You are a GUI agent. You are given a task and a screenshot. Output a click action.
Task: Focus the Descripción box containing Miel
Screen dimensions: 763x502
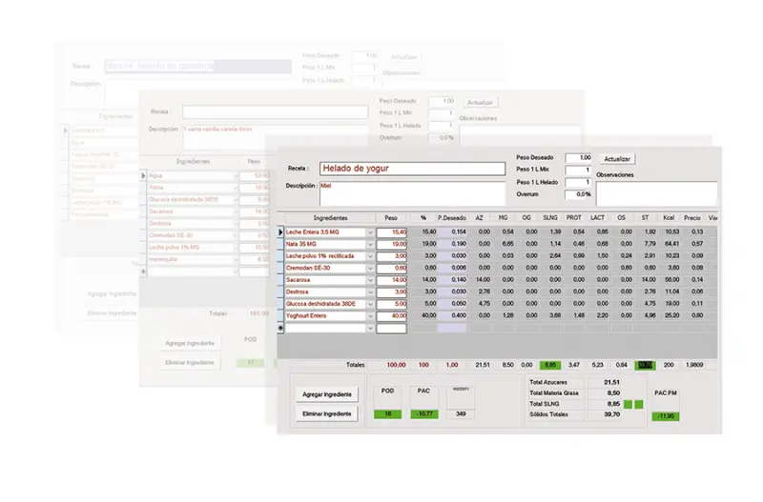(411, 192)
